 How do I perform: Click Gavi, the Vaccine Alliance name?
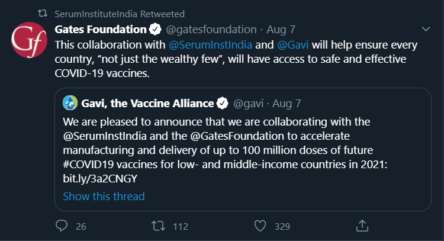pyautogui.click(x=147, y=104)
